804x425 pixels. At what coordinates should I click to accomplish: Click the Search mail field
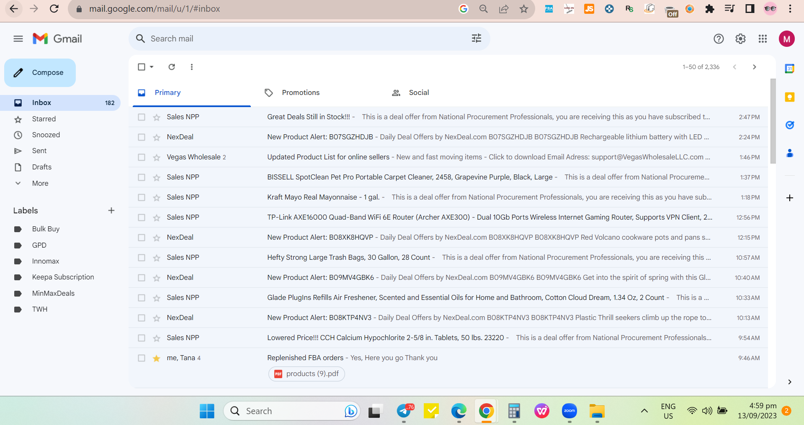[x=310, y=39]
